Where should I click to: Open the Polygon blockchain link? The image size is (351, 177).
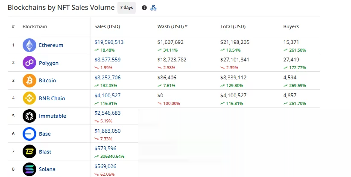coord(49,63)
